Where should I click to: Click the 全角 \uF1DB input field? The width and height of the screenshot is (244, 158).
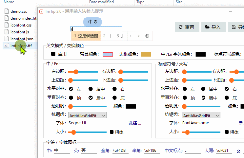click(120, 150)
